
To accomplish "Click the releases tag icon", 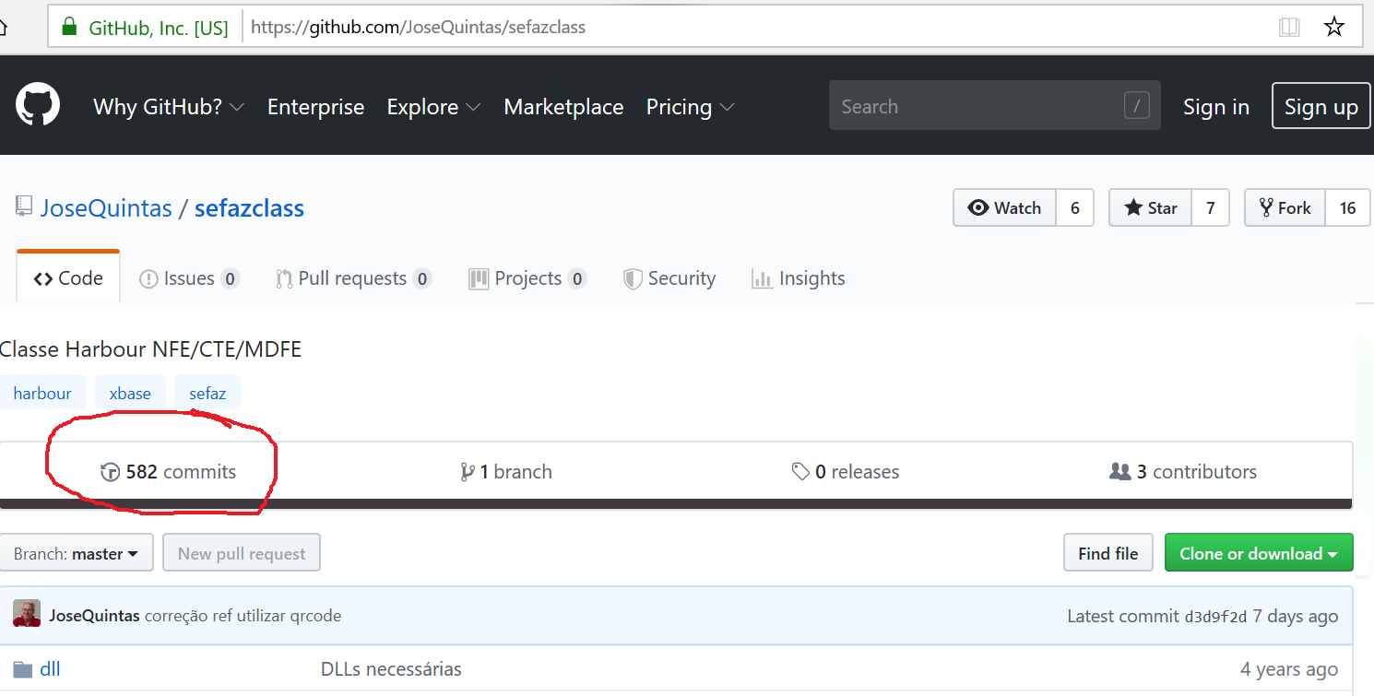I will 800,472.
